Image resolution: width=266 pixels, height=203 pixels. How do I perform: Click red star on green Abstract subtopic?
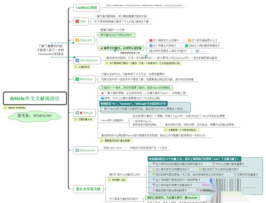pyautogui.click(x=102, y=48)
